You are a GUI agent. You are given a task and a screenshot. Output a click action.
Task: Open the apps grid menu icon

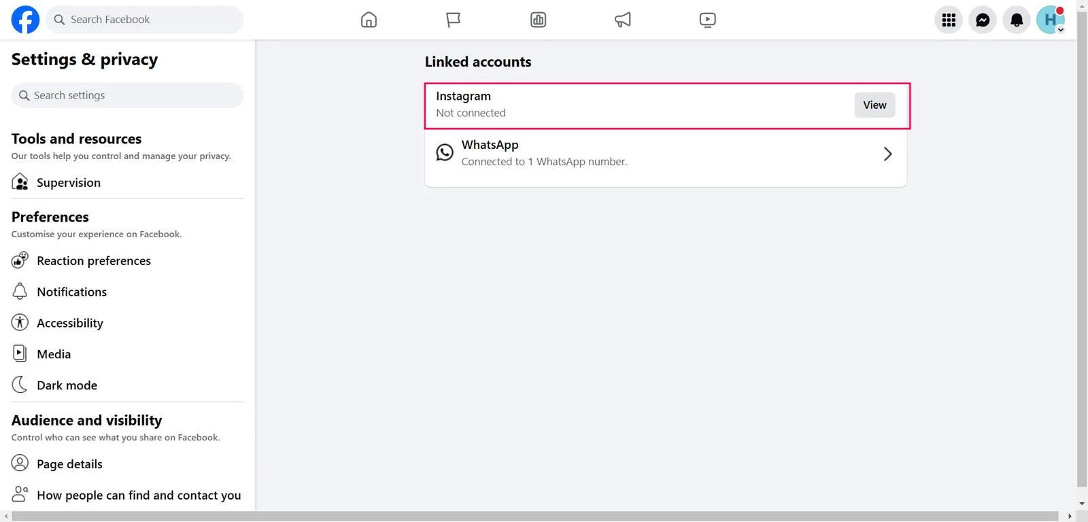pyautogui.click(x=949, y=20)
